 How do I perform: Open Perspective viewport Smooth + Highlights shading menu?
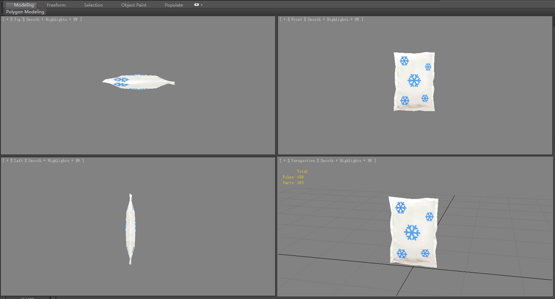click(x=346, y=160)
